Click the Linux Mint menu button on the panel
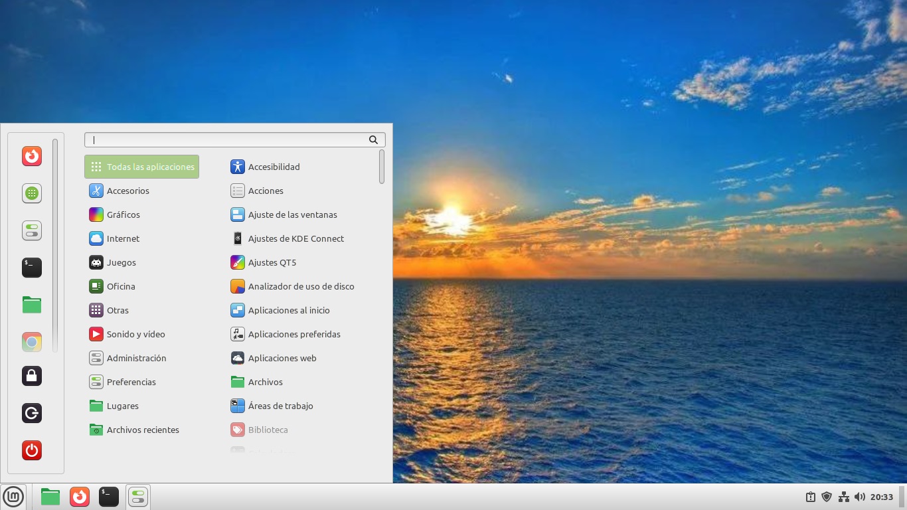 (x=13, y=496)
